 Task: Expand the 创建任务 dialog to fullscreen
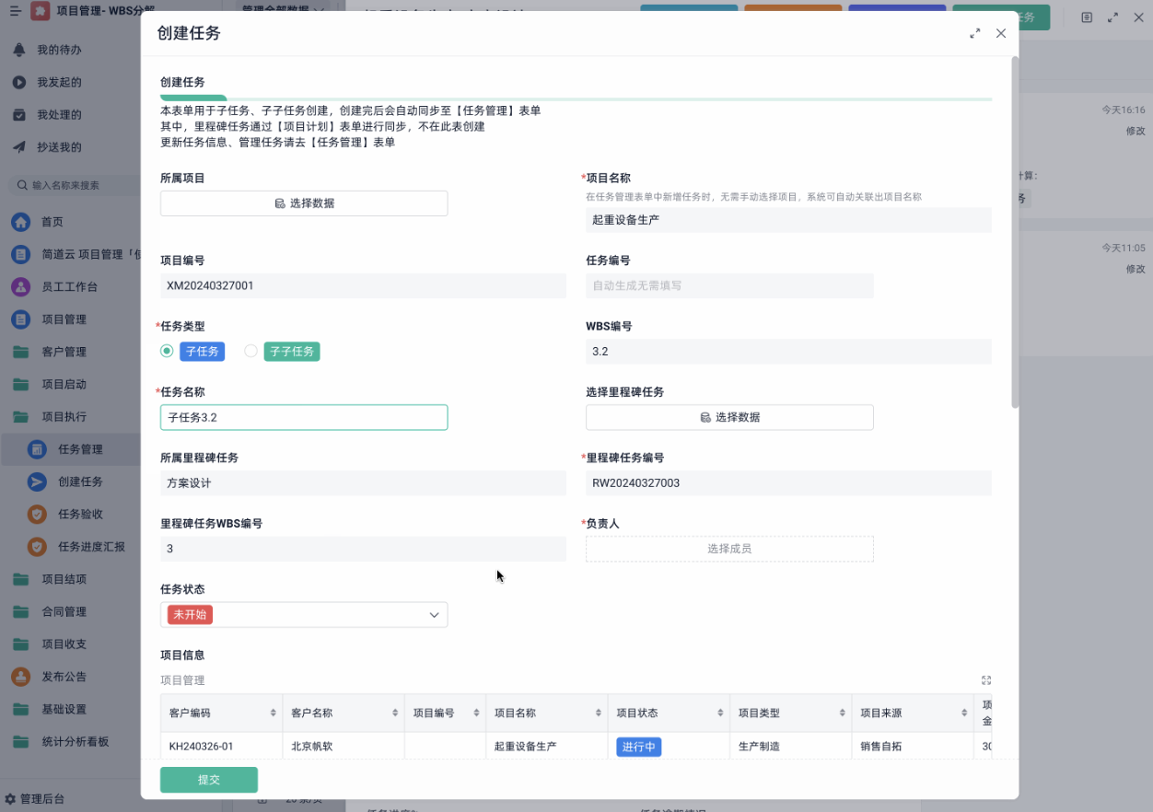click(975, 33)
